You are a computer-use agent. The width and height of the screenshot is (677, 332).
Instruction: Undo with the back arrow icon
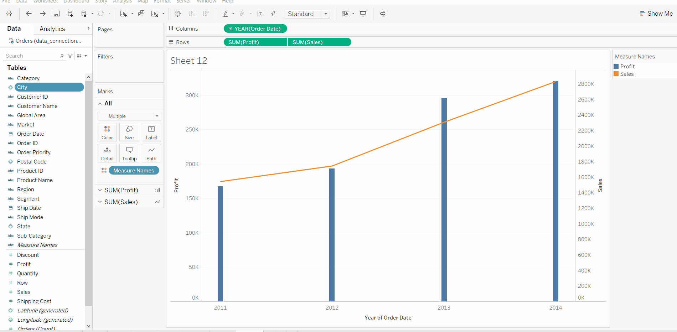[29, 14]
